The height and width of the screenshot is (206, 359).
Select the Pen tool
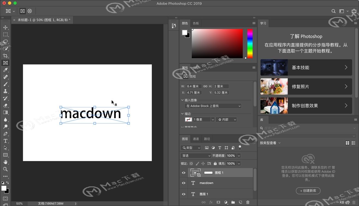coord(5,134)
